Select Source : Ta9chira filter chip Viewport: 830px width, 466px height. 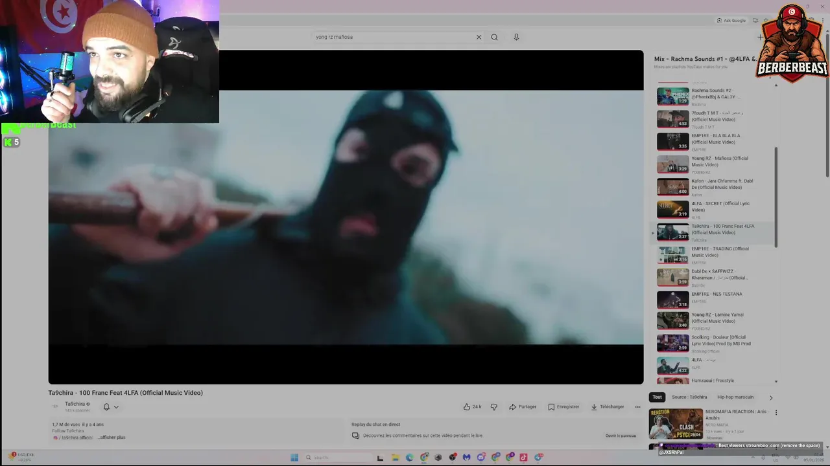[x=689, y=397]
